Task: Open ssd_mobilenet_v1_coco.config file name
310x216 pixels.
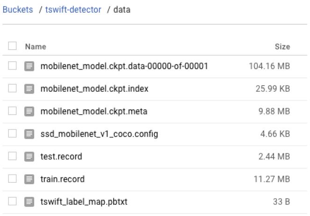Action: coord(99,134)
